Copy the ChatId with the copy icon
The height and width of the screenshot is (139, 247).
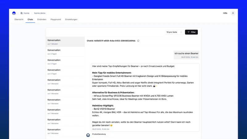click(138, 41)
